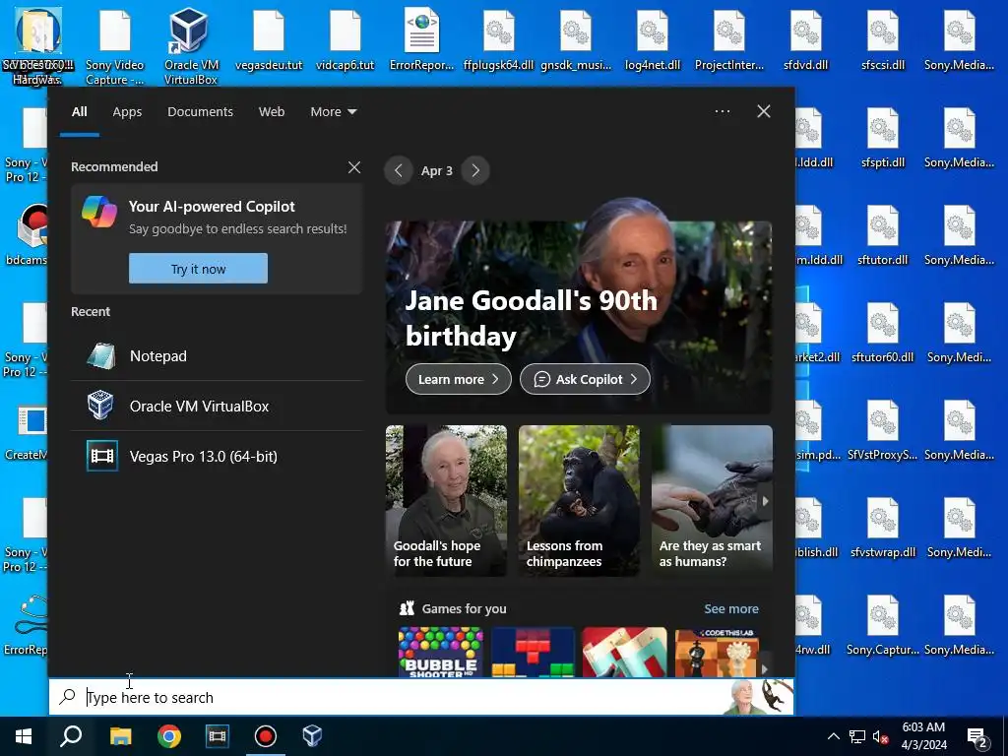Viewport: 1008px width, 756px height.
Task: Open Google Chrome from the taskbar
Action: tap(169, 736)
